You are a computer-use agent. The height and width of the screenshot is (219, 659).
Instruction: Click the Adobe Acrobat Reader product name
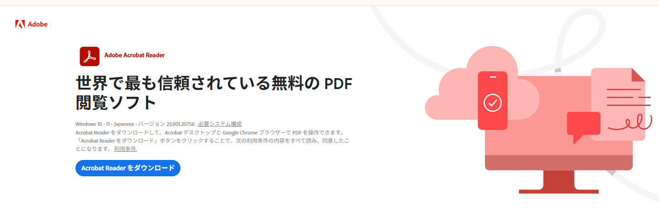[135, 55]
